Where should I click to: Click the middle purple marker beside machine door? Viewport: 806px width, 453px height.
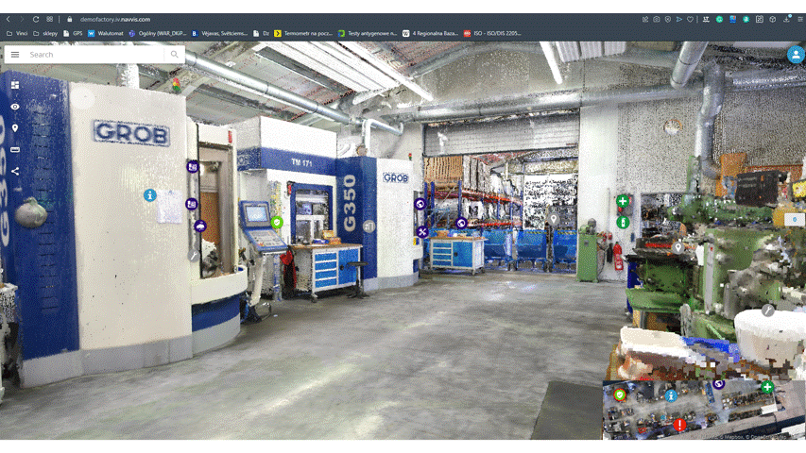[x=191, y=204]
